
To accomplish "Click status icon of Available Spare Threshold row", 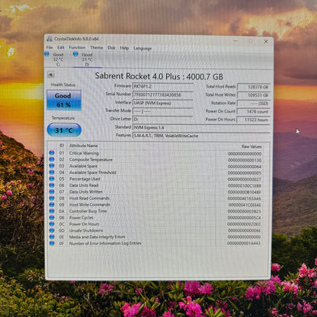I will [52, 172].
